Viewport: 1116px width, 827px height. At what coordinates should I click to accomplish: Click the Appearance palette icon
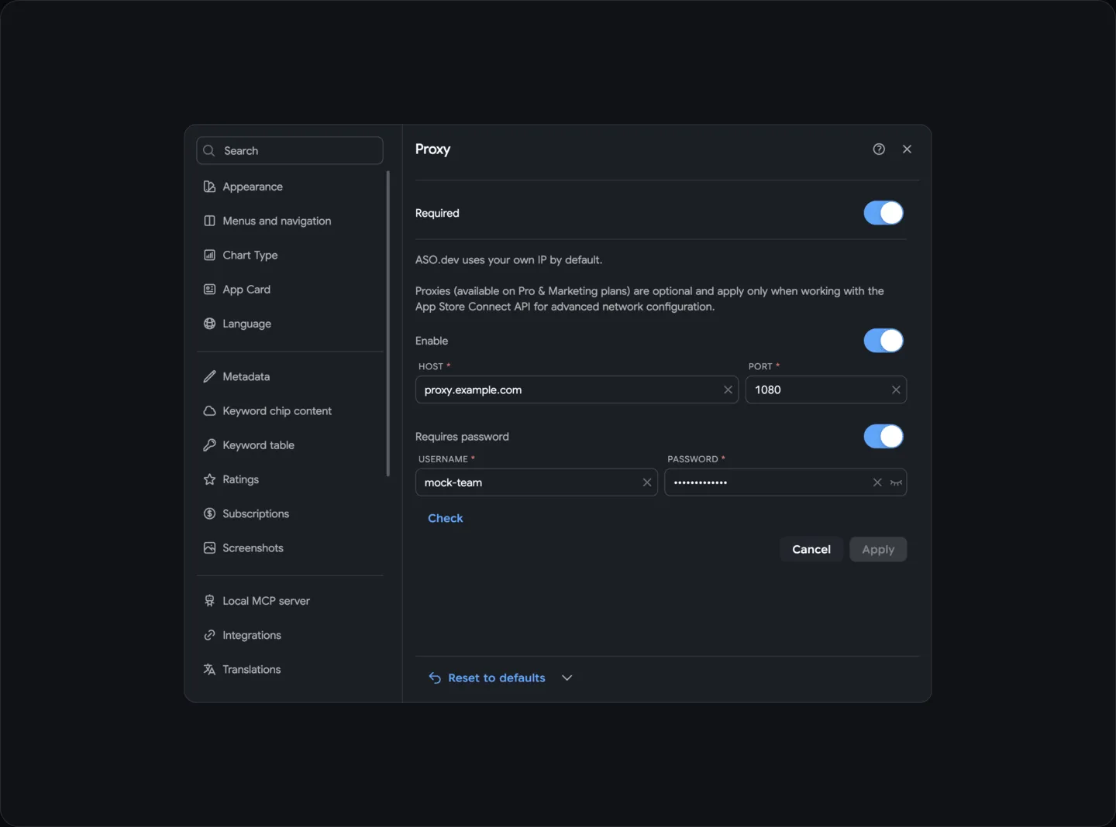pyautogui.click(x=209, y=187)
